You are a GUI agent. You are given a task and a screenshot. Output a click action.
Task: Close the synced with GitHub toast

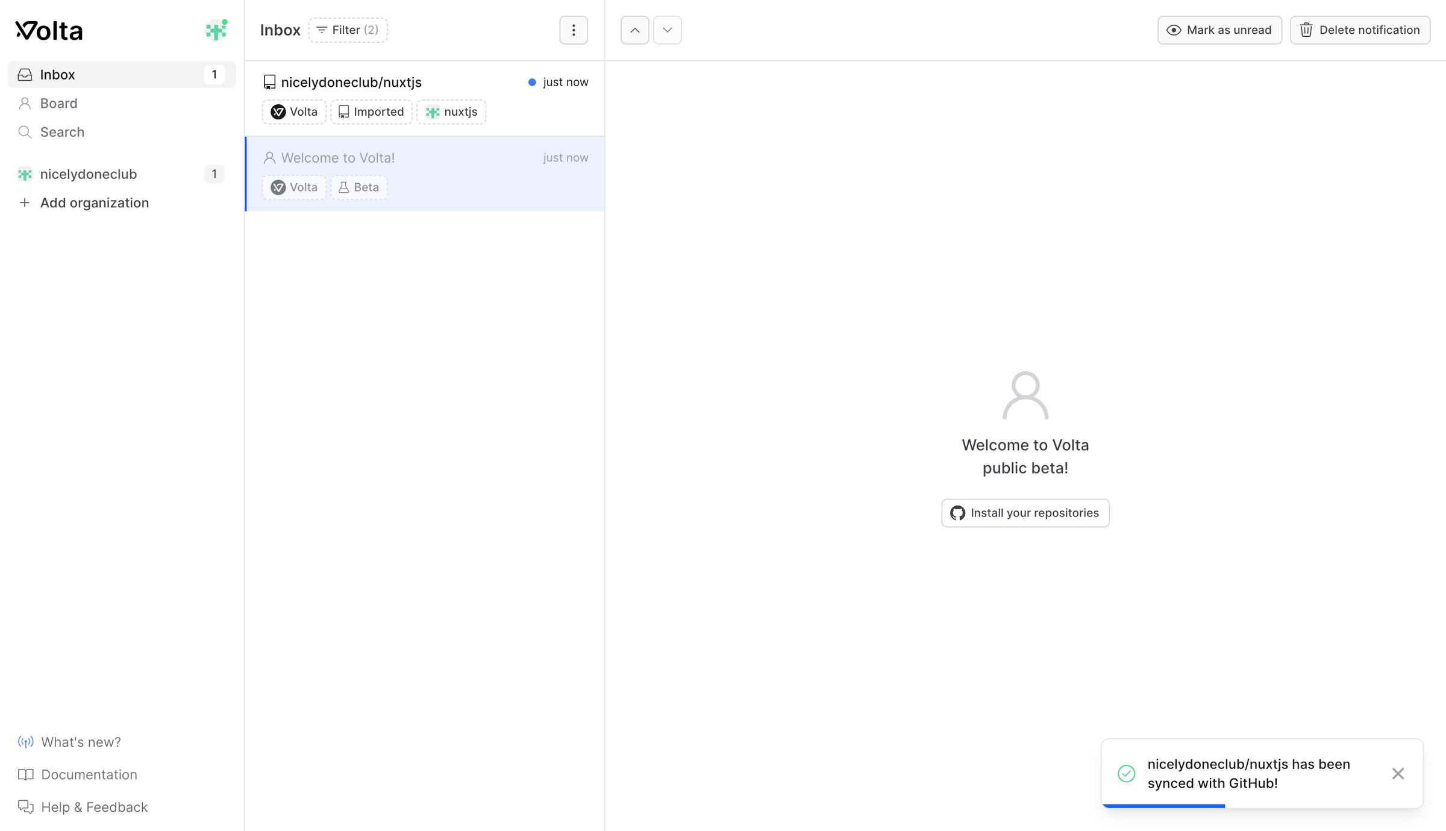coord(1398,774)
